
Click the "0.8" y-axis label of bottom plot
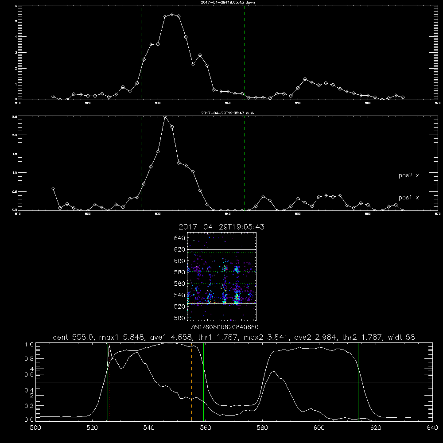(x=29, y=358)
